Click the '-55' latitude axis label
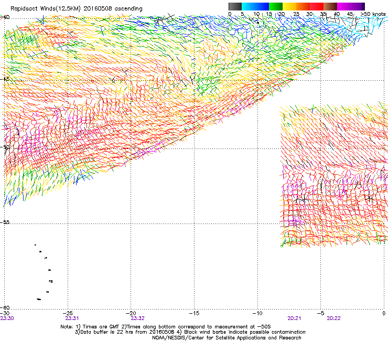Viewport: 388px width, 341px height. point(5,222)
